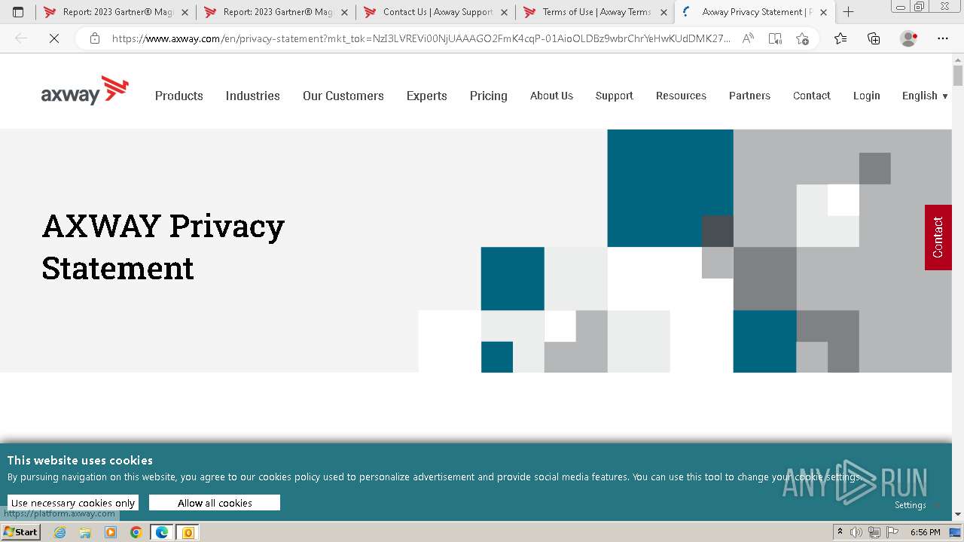Screen dimensions: 964x542
Task: Open Edge Settings and more menu
Action: click(943, 38)
